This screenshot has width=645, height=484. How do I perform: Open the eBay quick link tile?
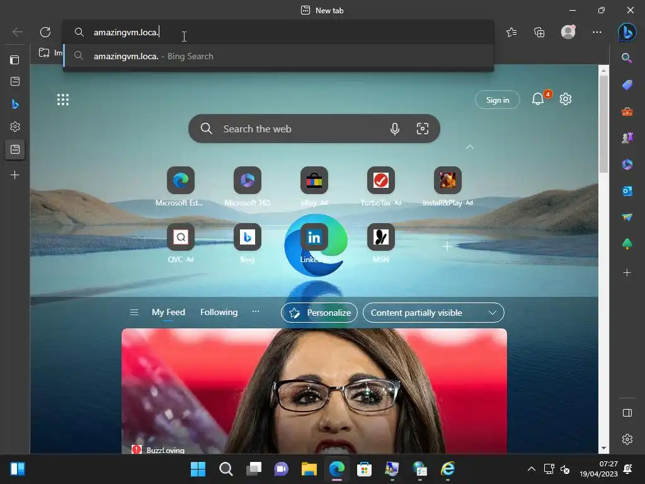point(314,180)
